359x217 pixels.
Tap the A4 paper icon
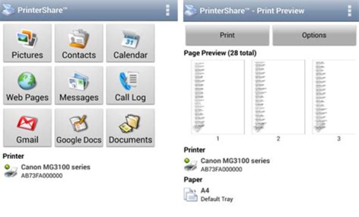click(190, 195)
